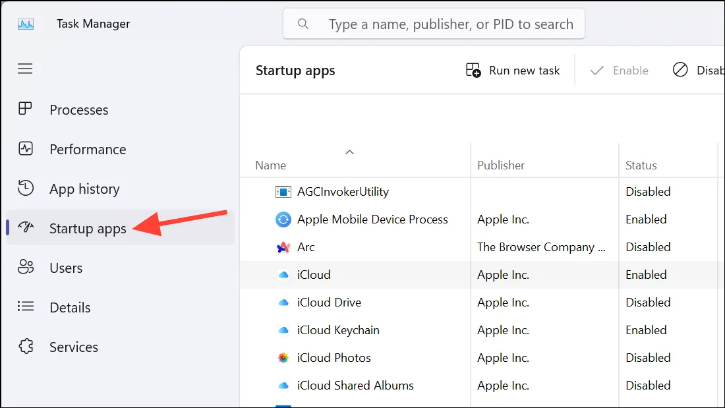Screen dimensions: 725x408
Task: Click the App history clock icon
Action: 26,188
